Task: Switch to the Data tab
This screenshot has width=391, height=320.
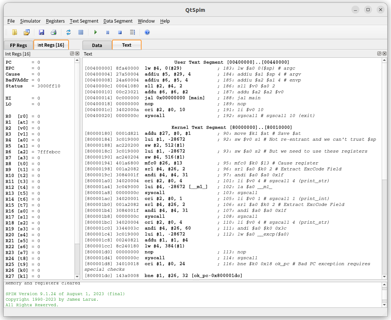Action: pyautogui.click(x=97, y=45)
